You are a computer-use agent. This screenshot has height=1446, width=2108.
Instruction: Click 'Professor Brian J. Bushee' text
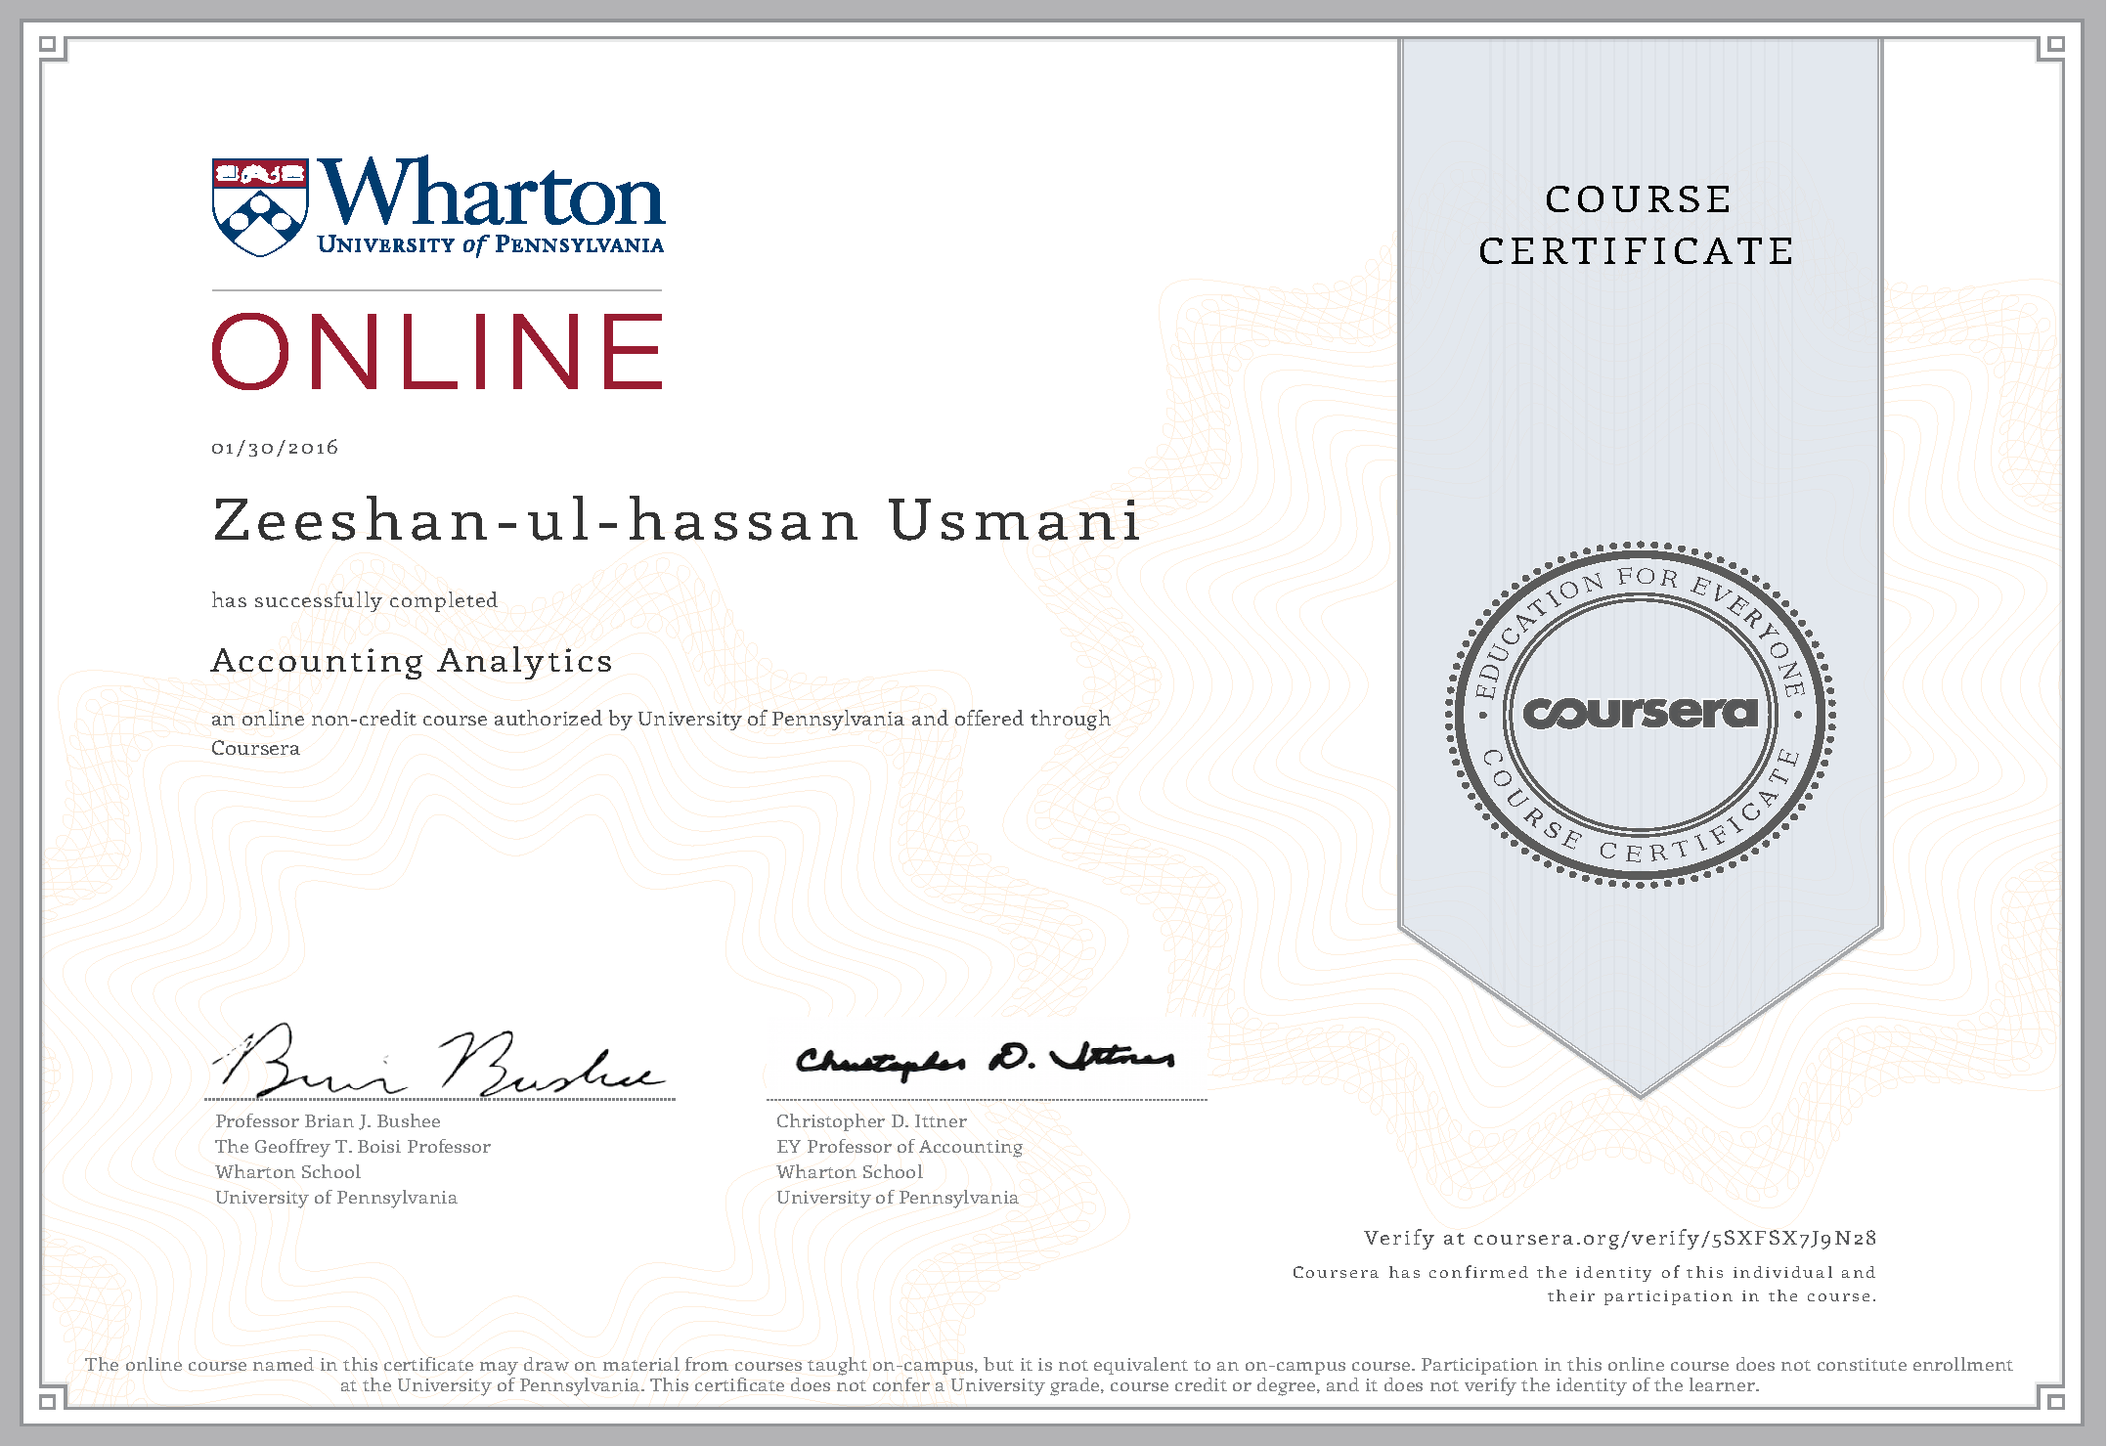(x=328, y=1121)
